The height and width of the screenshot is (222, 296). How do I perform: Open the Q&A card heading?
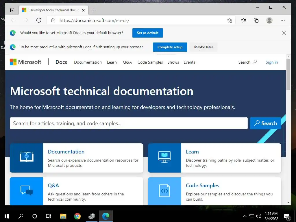coord(53,186)
